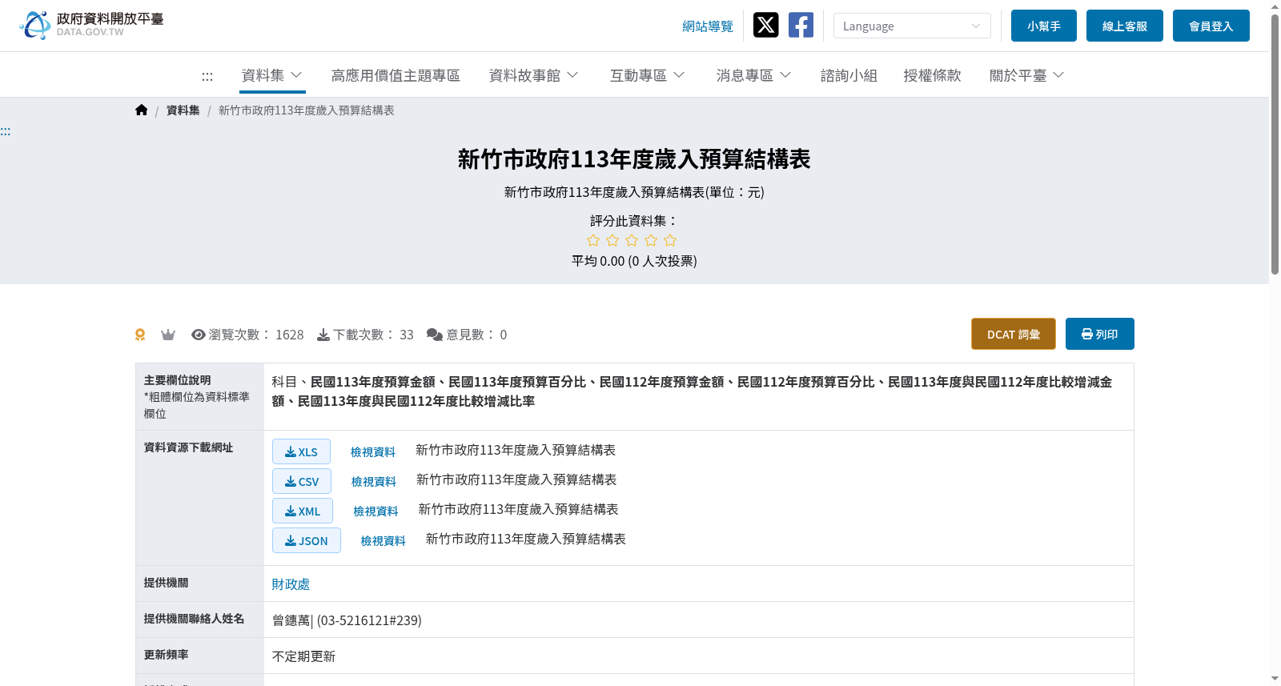Click 資料集 in the breadcrumb
The image size is (1281, 686).
(183, 110)
